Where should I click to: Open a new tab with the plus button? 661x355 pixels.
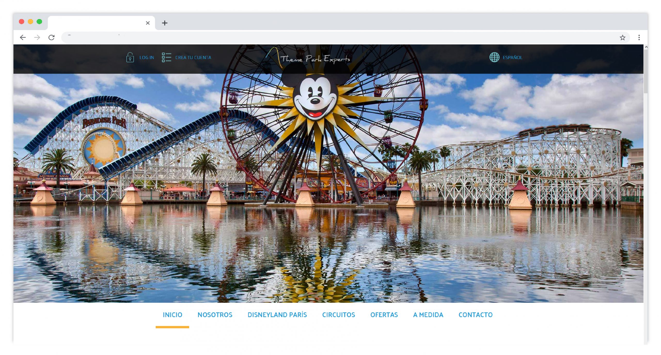[164, 23]
